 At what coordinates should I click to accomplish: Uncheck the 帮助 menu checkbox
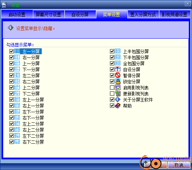[x=112, y=106]
